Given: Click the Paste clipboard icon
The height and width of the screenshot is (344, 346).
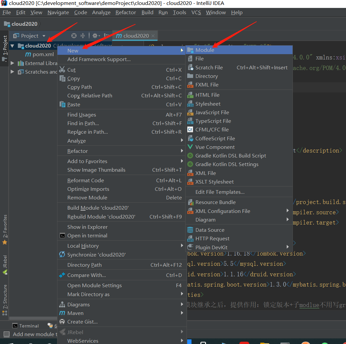Looking at the screenshot, I should 62,104.
